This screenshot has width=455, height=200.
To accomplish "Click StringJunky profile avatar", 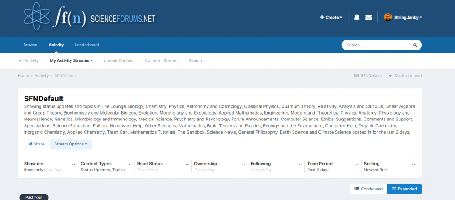I will (388, 17).
